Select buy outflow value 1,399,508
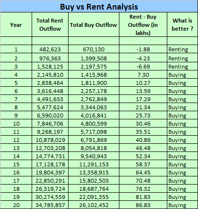The image size is (198, 209). pos(93,58)
